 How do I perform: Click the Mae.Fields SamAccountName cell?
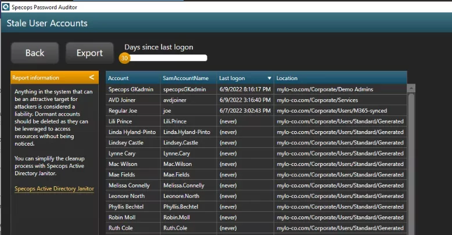(x=188, y=175)
